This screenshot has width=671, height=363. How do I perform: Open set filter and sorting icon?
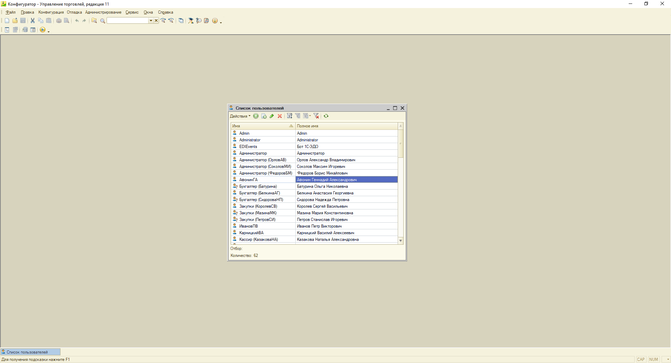[x=290, y=116]
